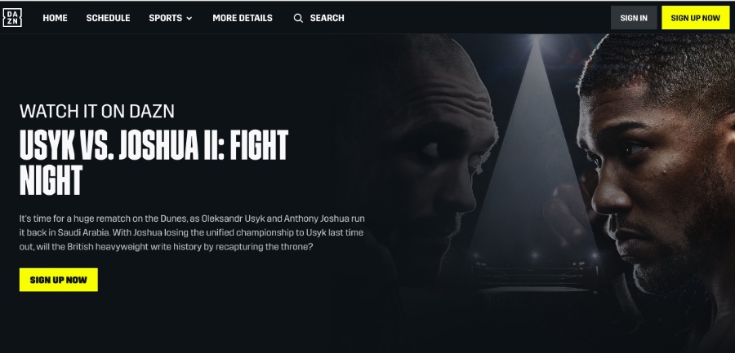The width and height of the screenshot is (735, 353).
Task: Select the Sports menu label
Action: [x=166, y=18]
